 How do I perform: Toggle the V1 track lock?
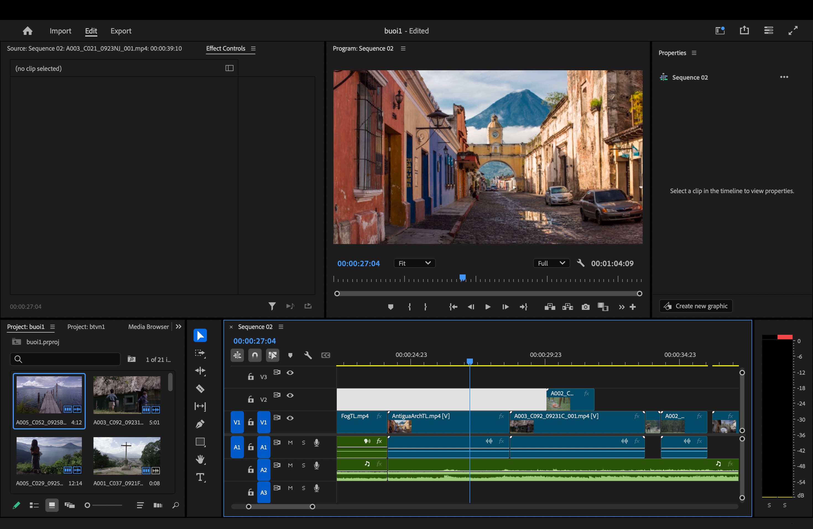pyautogui.click(x=251, y=422)
